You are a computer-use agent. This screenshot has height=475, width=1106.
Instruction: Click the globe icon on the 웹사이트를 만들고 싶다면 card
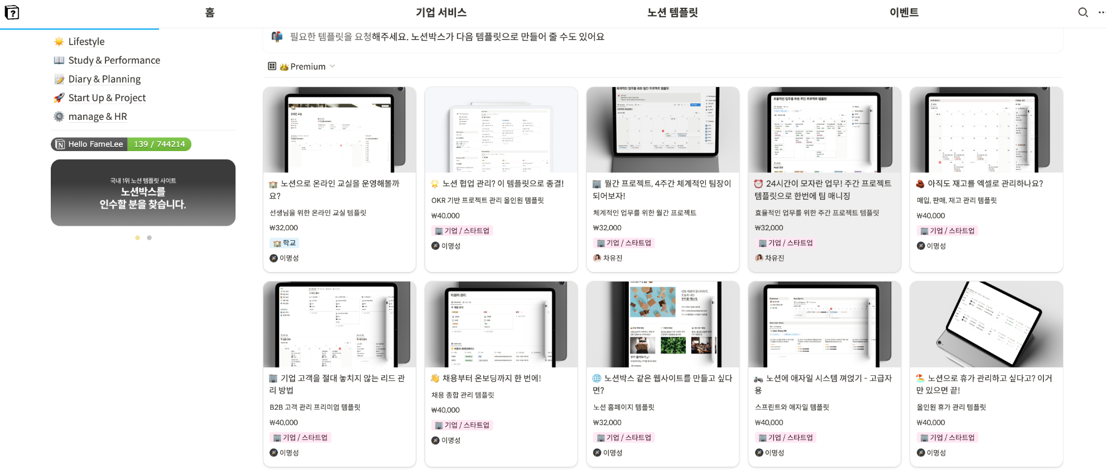click(x=597, y=378)
